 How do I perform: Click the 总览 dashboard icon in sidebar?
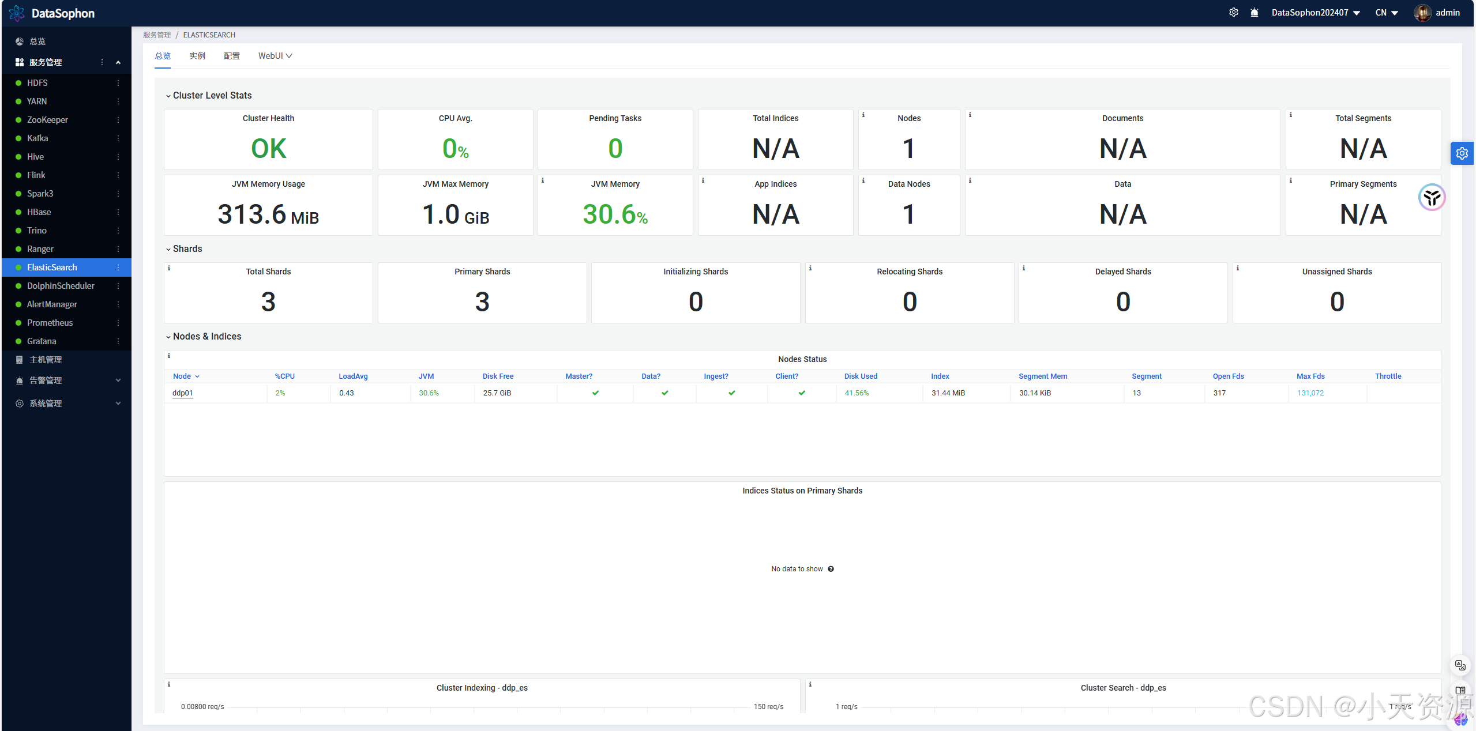pos(19,42)
